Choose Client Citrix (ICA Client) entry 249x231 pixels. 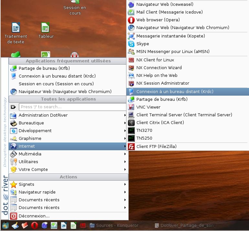click(x=160, y=123)
